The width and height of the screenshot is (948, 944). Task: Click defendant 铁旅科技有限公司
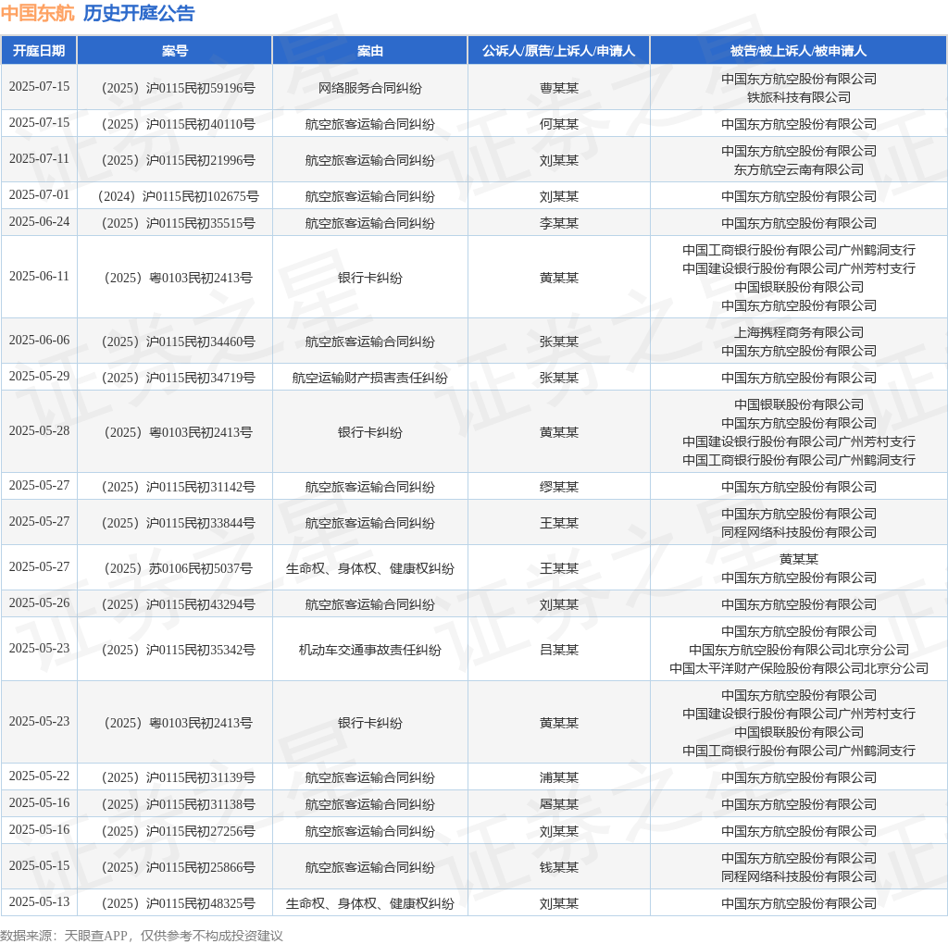click(799, 96)
